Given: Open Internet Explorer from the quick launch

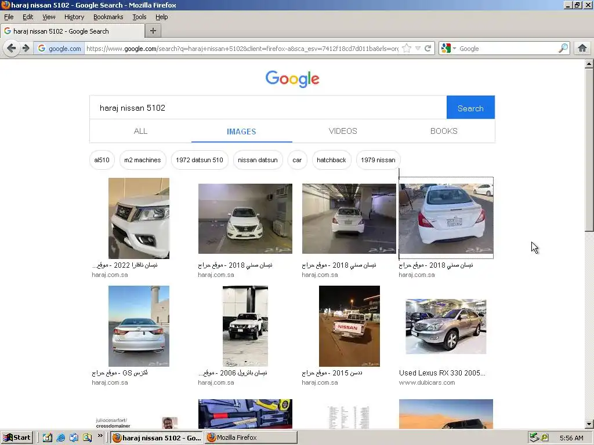Looking at the screenshot, I should pyautogui.click(x=60, y=437).
